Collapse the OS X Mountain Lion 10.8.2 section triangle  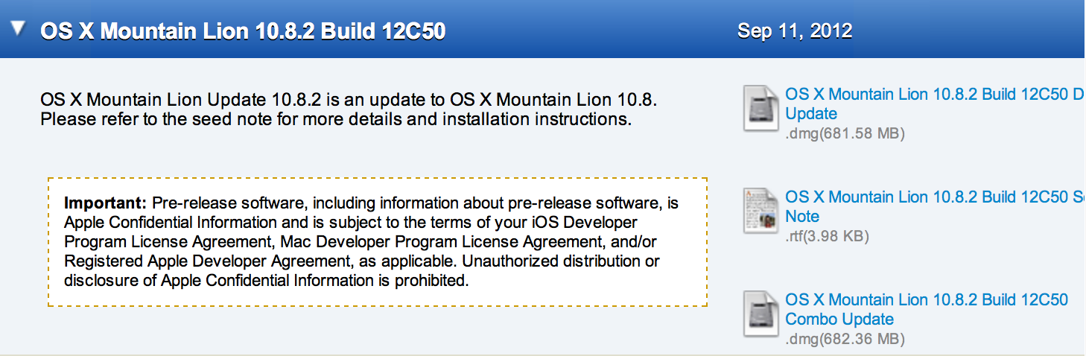pyautogui.click(x=19, y=29)
